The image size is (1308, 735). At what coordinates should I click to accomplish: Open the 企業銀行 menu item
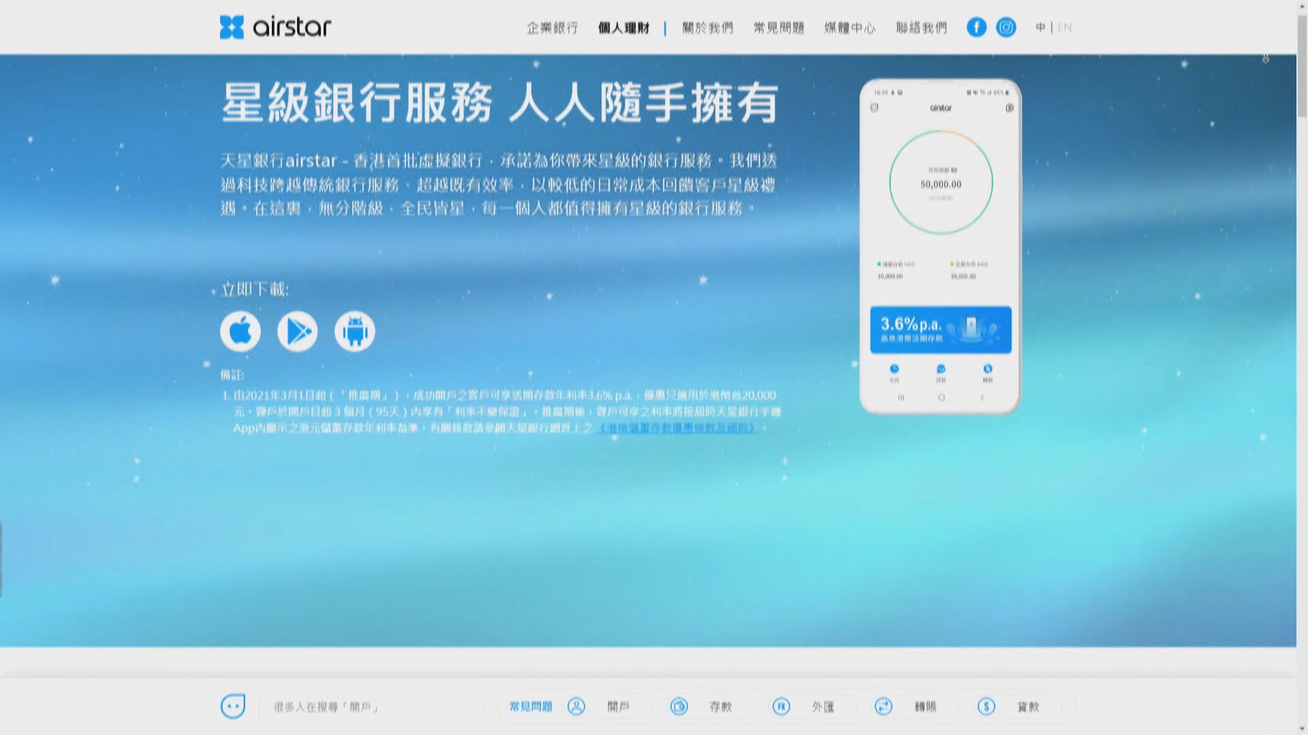coord(552,28)
